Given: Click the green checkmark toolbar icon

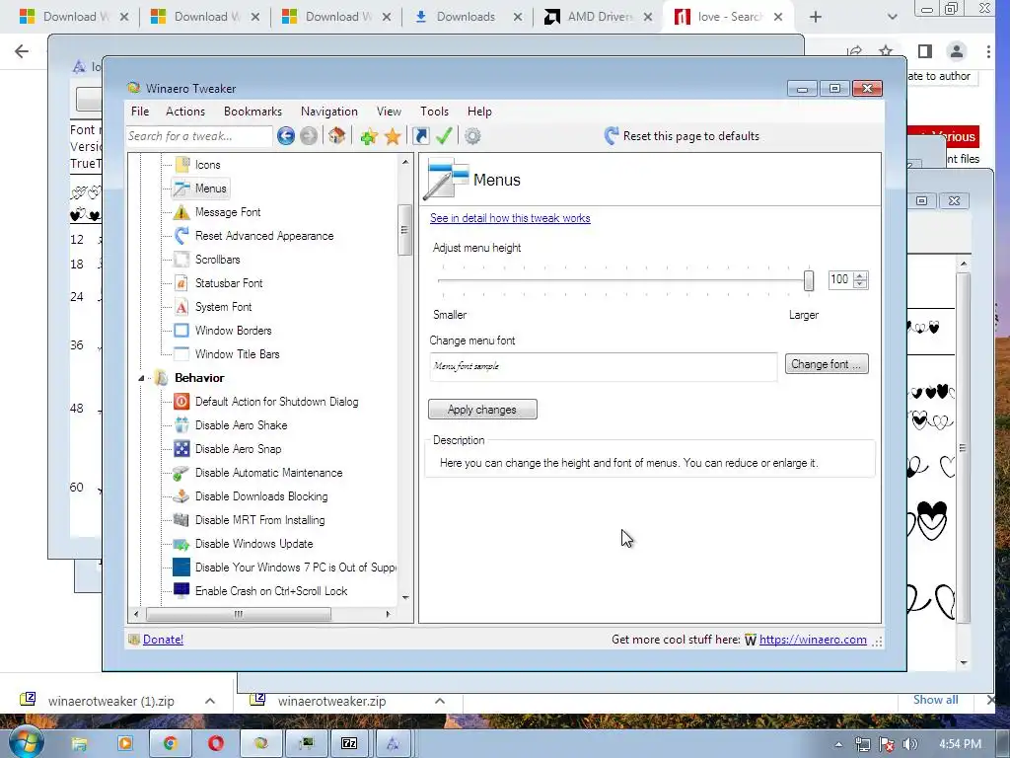Looking at the screenshot, I should click(x=444, y=136).
